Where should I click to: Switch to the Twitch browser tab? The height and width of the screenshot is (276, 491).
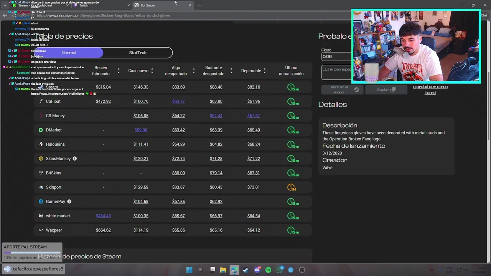pos(102,5)
